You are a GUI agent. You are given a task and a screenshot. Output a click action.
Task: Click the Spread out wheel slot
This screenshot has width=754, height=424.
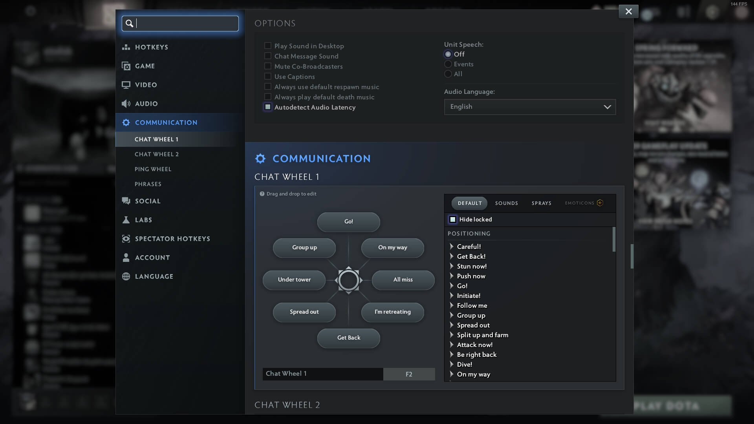click(x=304, y=312)
